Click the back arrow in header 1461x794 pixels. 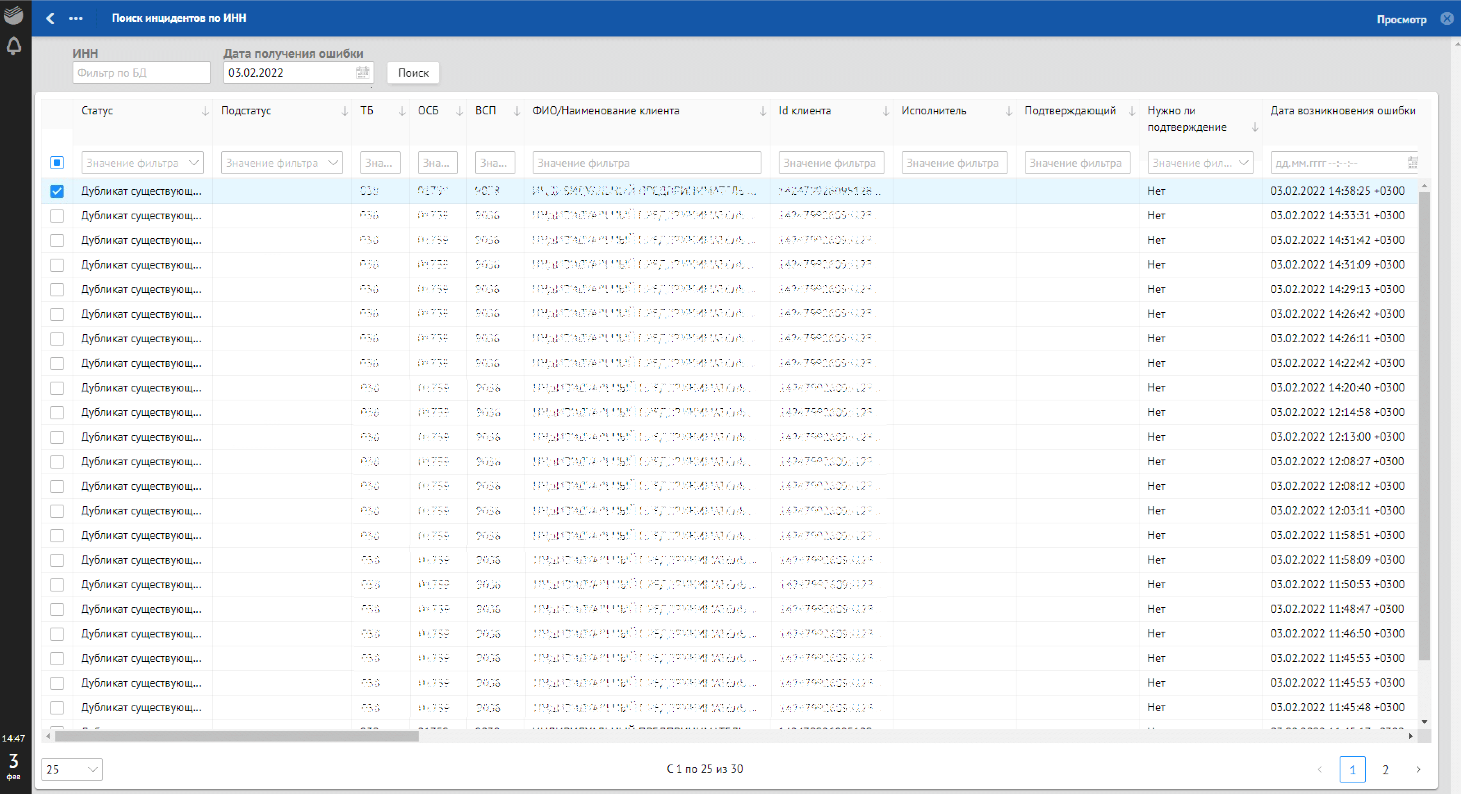[50, 18]
